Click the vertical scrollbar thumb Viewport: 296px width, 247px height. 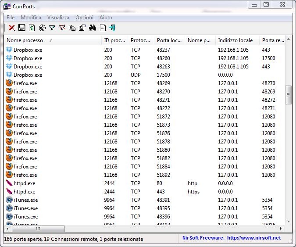(288, 95)
